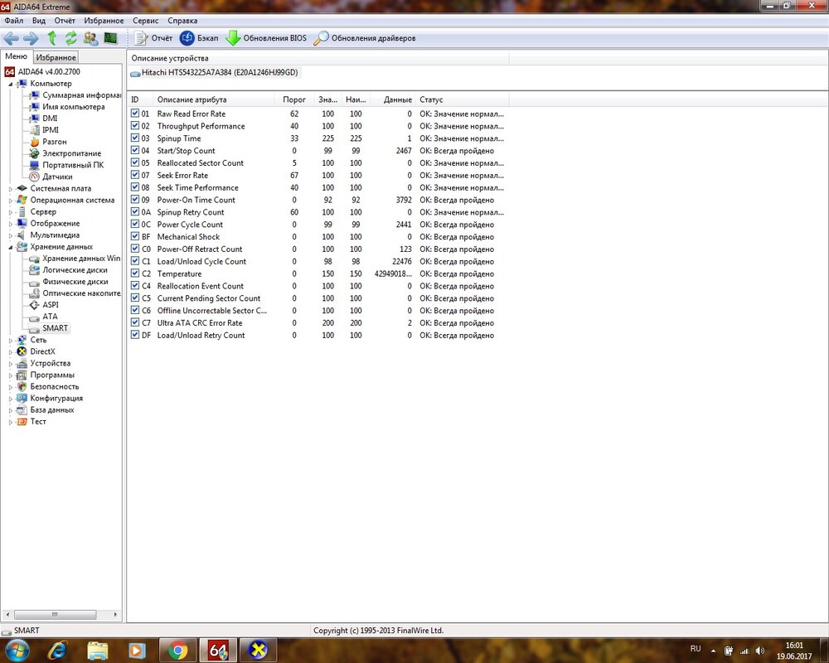Toggle the Power-On Time Count checkbox
Image resolution: width=829 pixels, height=663 pixels.
pos(135,200)
